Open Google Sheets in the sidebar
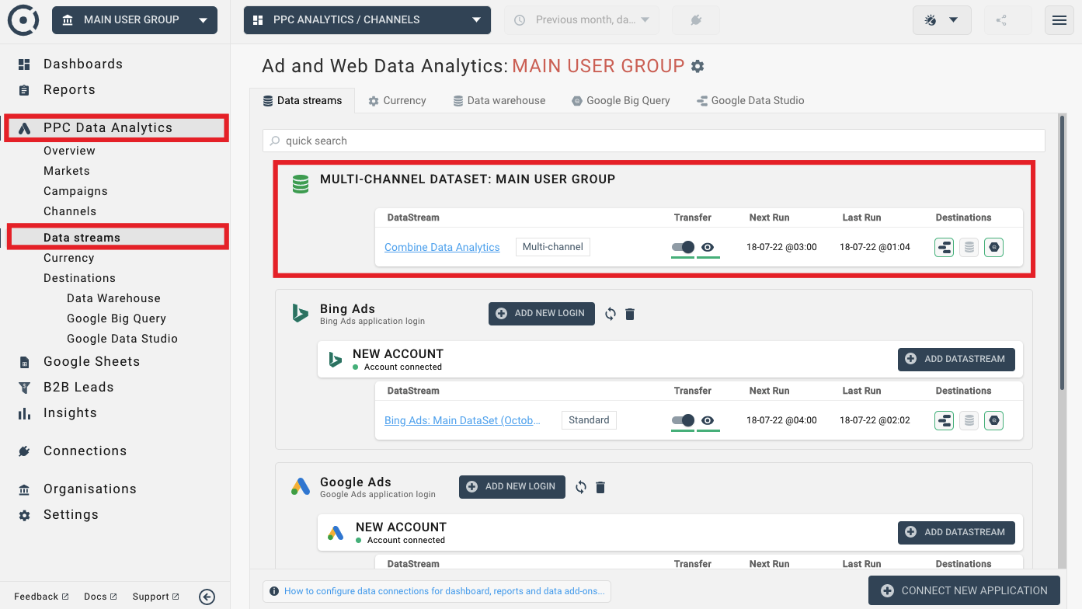Screen dimensions: 1082x609 pyautogui.click(x=92, y=361)
